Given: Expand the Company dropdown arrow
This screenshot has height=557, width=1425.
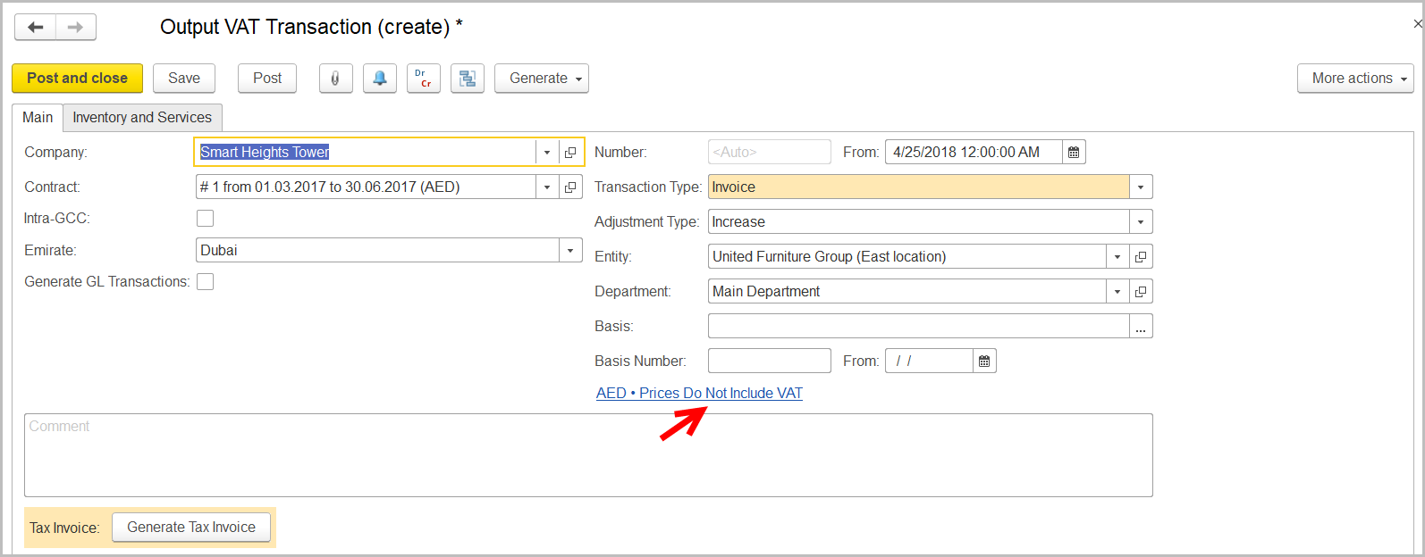Looking at the screenshot, I should click(547, 153).
